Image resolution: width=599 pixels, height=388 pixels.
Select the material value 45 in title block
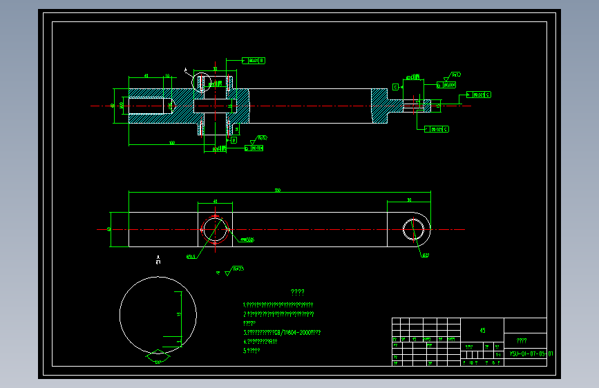(482, 330)
